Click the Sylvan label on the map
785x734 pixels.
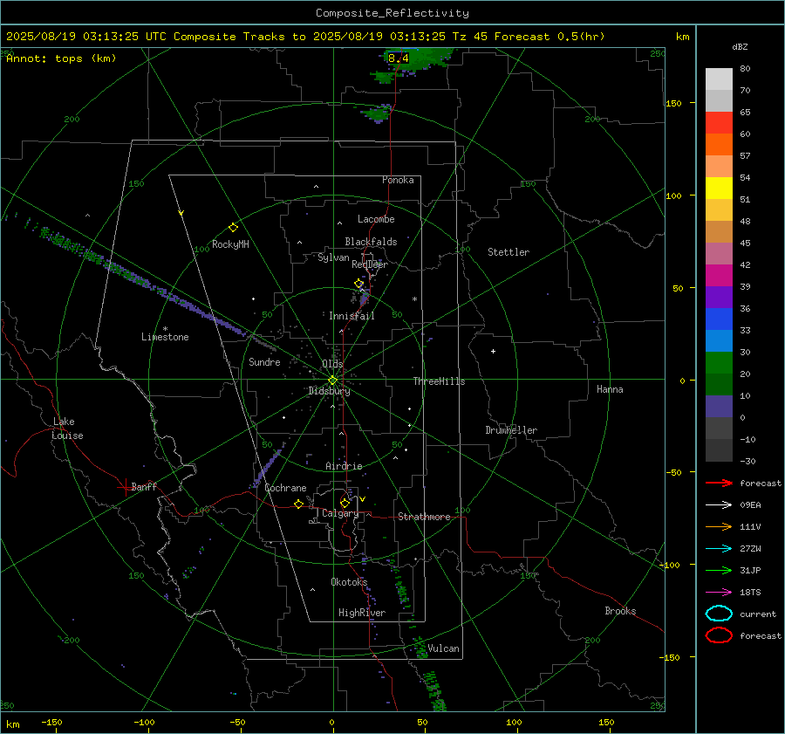point(333,257)
